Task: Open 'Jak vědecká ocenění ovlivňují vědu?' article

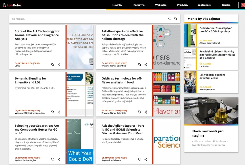Action: tap(212, 76)
